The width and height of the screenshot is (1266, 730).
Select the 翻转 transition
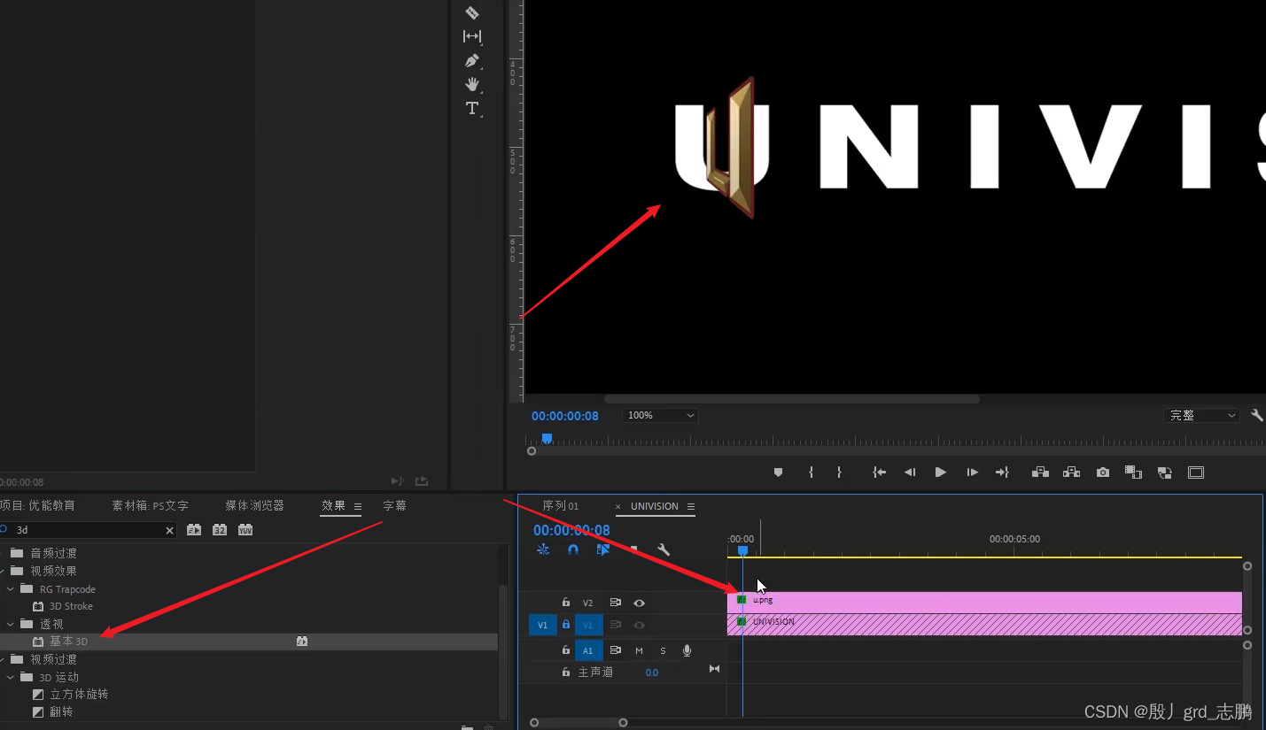61,712
